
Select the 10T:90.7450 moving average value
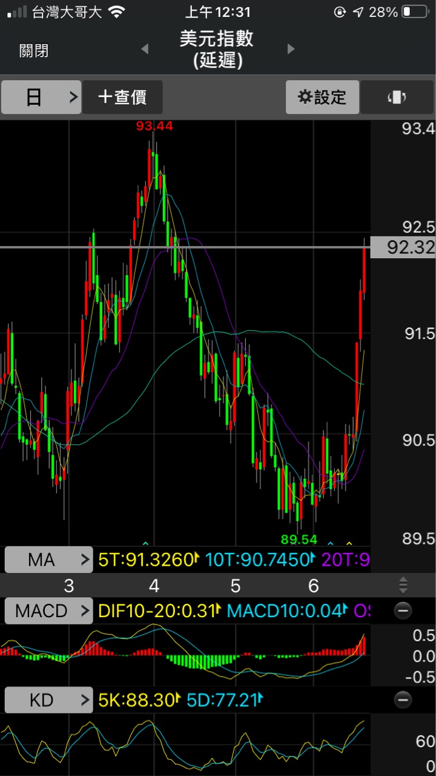point(260,560)
